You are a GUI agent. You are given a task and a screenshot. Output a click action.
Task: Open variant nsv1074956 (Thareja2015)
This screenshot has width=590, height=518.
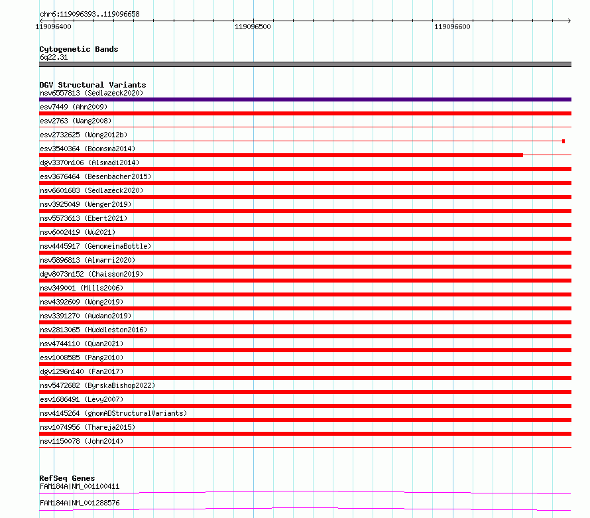(88, 427)
